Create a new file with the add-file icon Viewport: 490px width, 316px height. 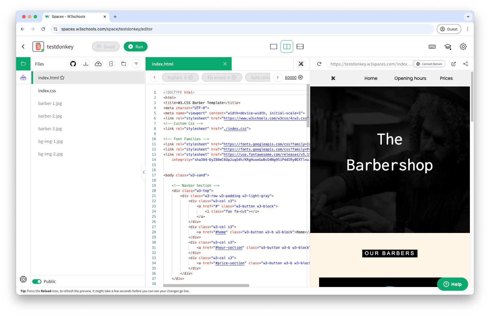click(111, 64)
